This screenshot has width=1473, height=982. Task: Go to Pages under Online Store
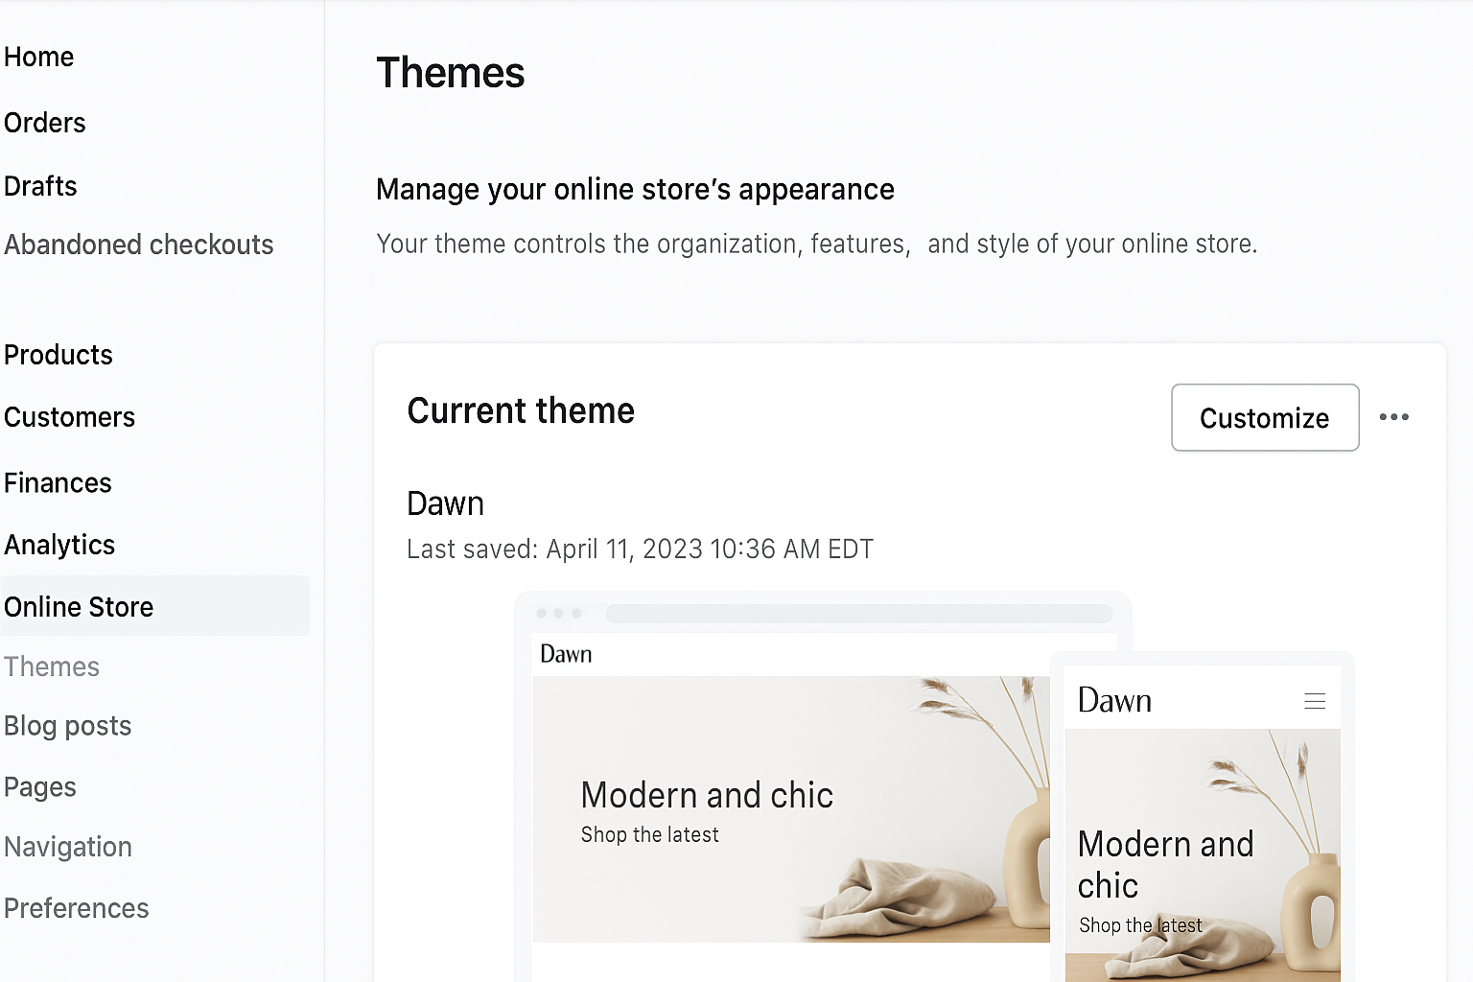point(40,787)
